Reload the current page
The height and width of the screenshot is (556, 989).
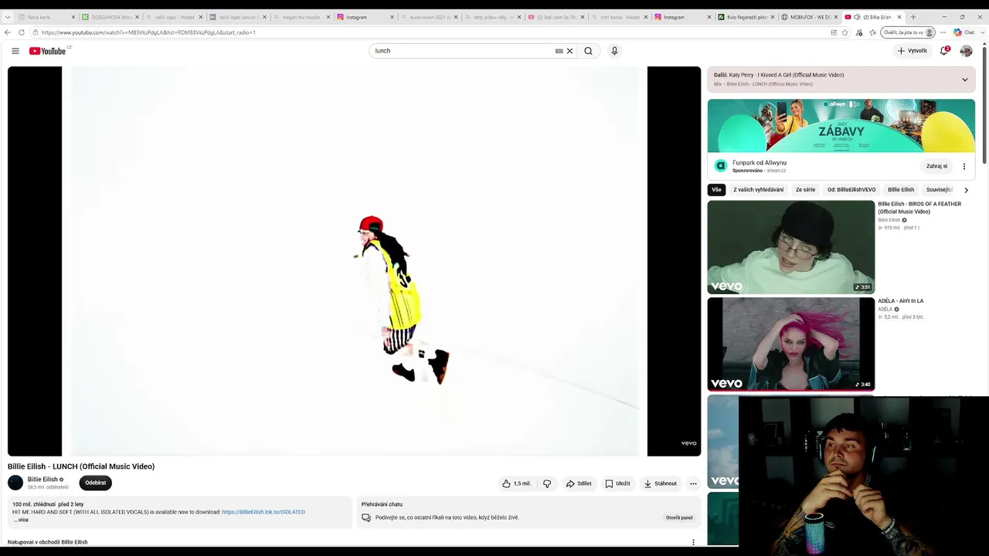click(x=22, y=32)
